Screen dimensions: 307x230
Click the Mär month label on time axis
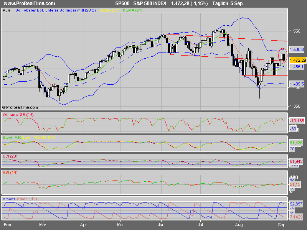click(43, 225)
